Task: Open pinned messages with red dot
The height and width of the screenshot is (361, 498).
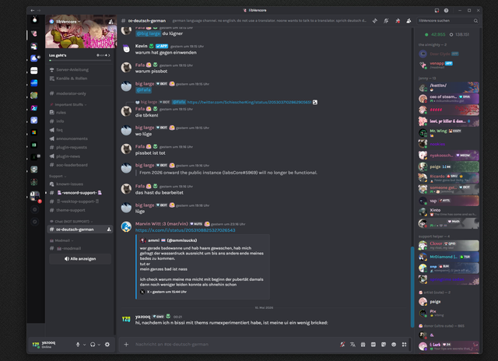Action: pos(398,21)
